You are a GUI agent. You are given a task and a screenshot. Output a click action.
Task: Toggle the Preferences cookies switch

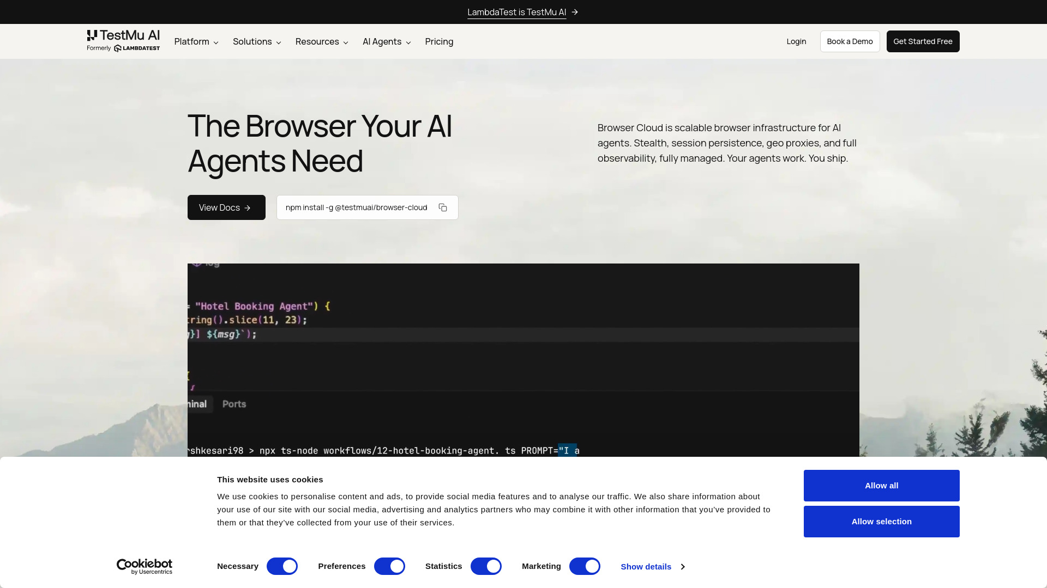click(389, 566)
